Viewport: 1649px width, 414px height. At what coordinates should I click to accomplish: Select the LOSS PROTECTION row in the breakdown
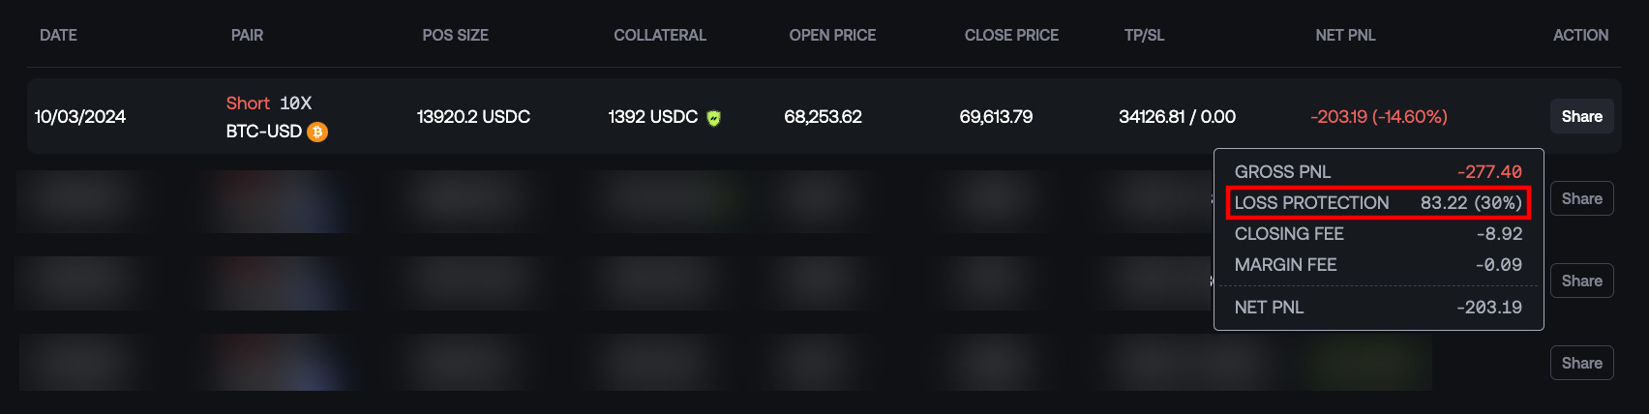coord(1378,203)
